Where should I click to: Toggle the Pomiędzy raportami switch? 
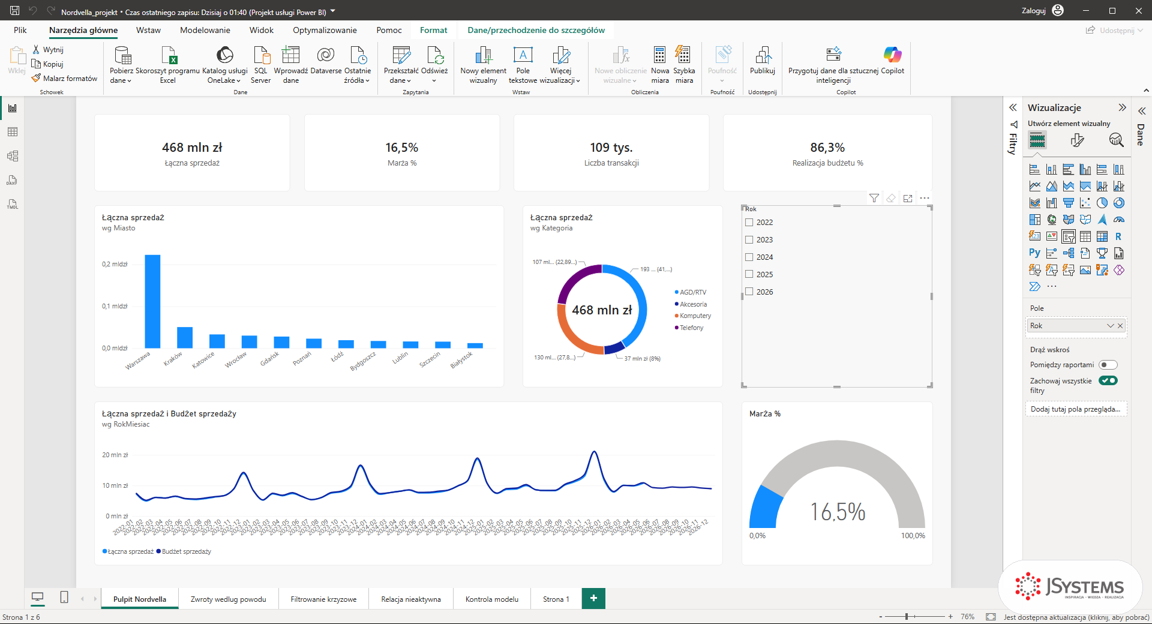coord(1108,365)
